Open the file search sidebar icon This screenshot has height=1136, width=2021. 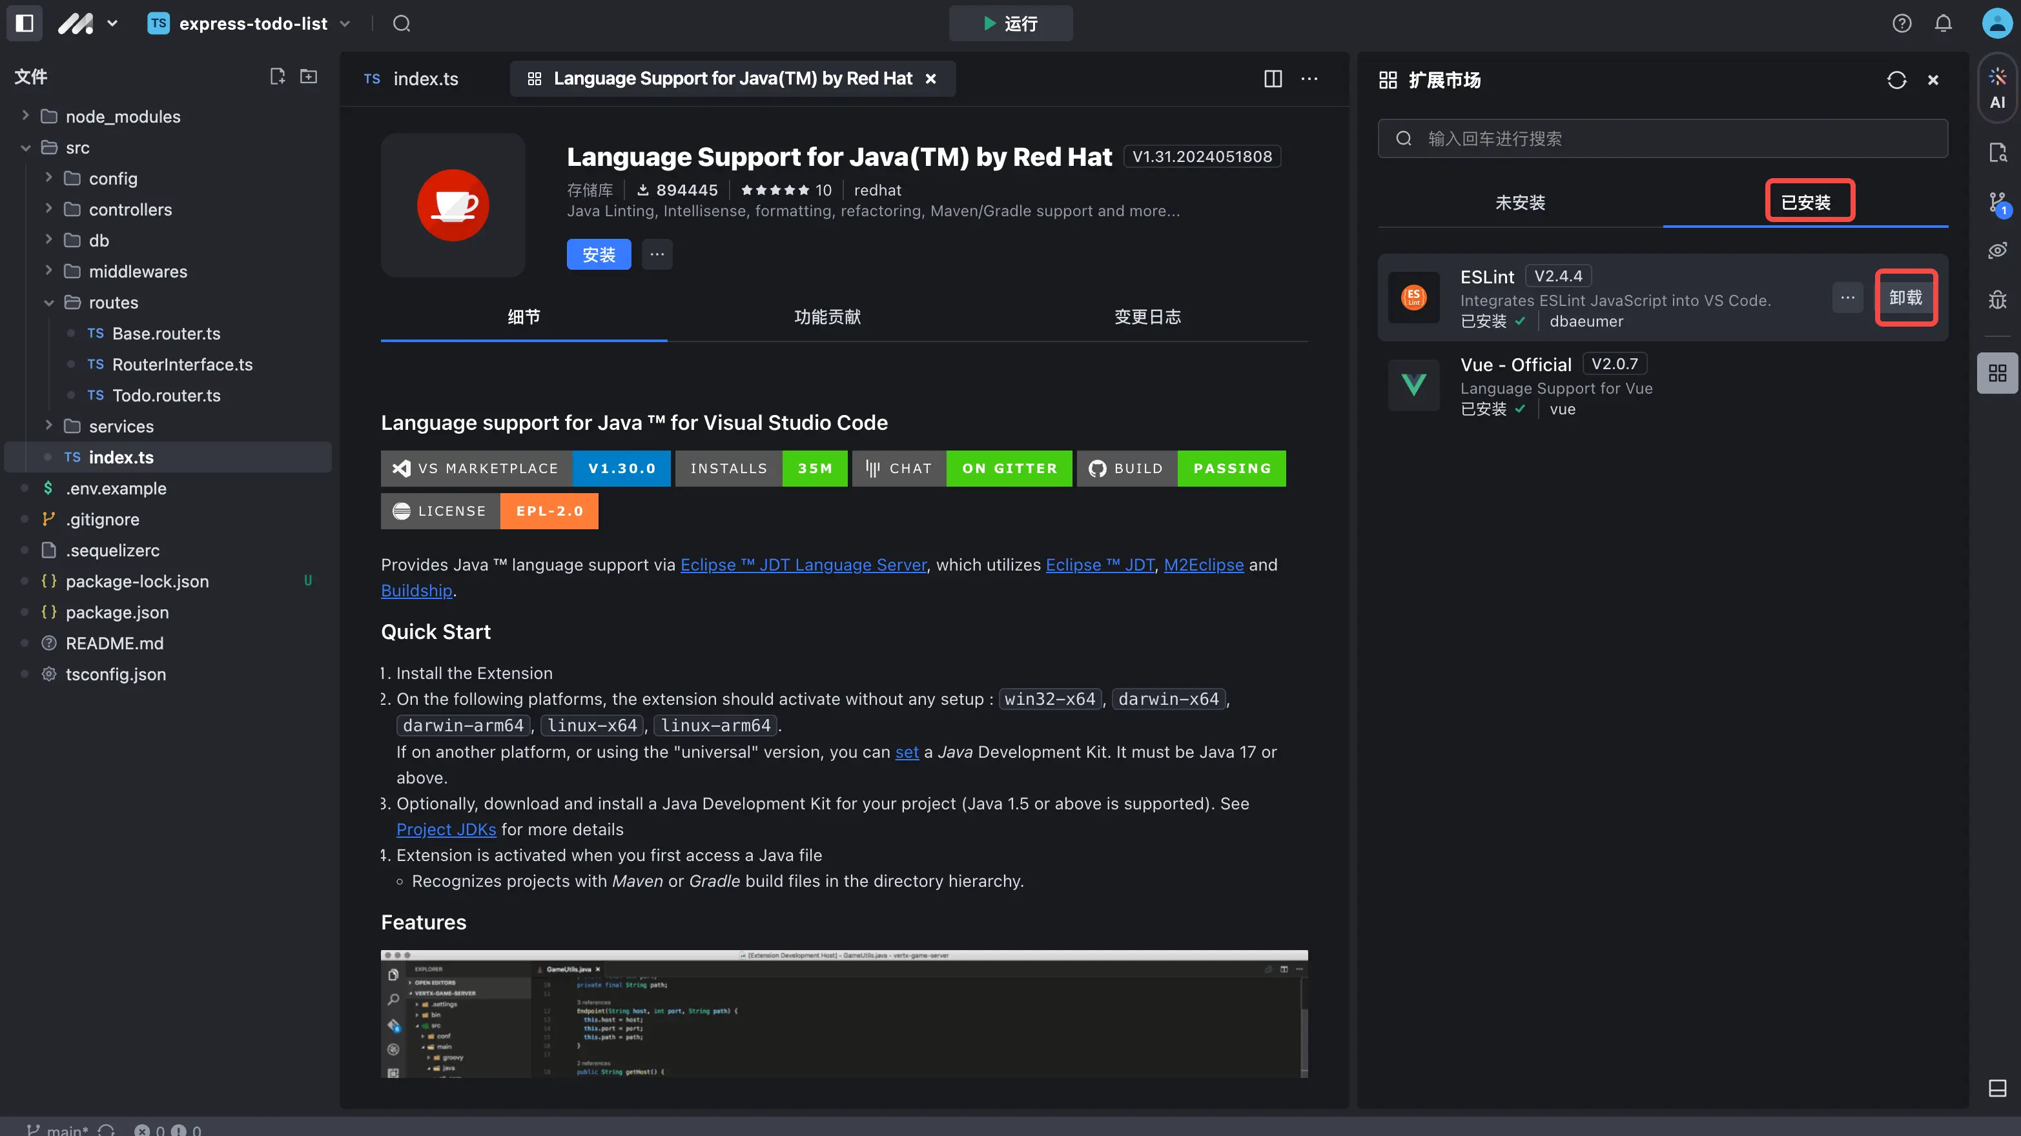(1998, 152)
